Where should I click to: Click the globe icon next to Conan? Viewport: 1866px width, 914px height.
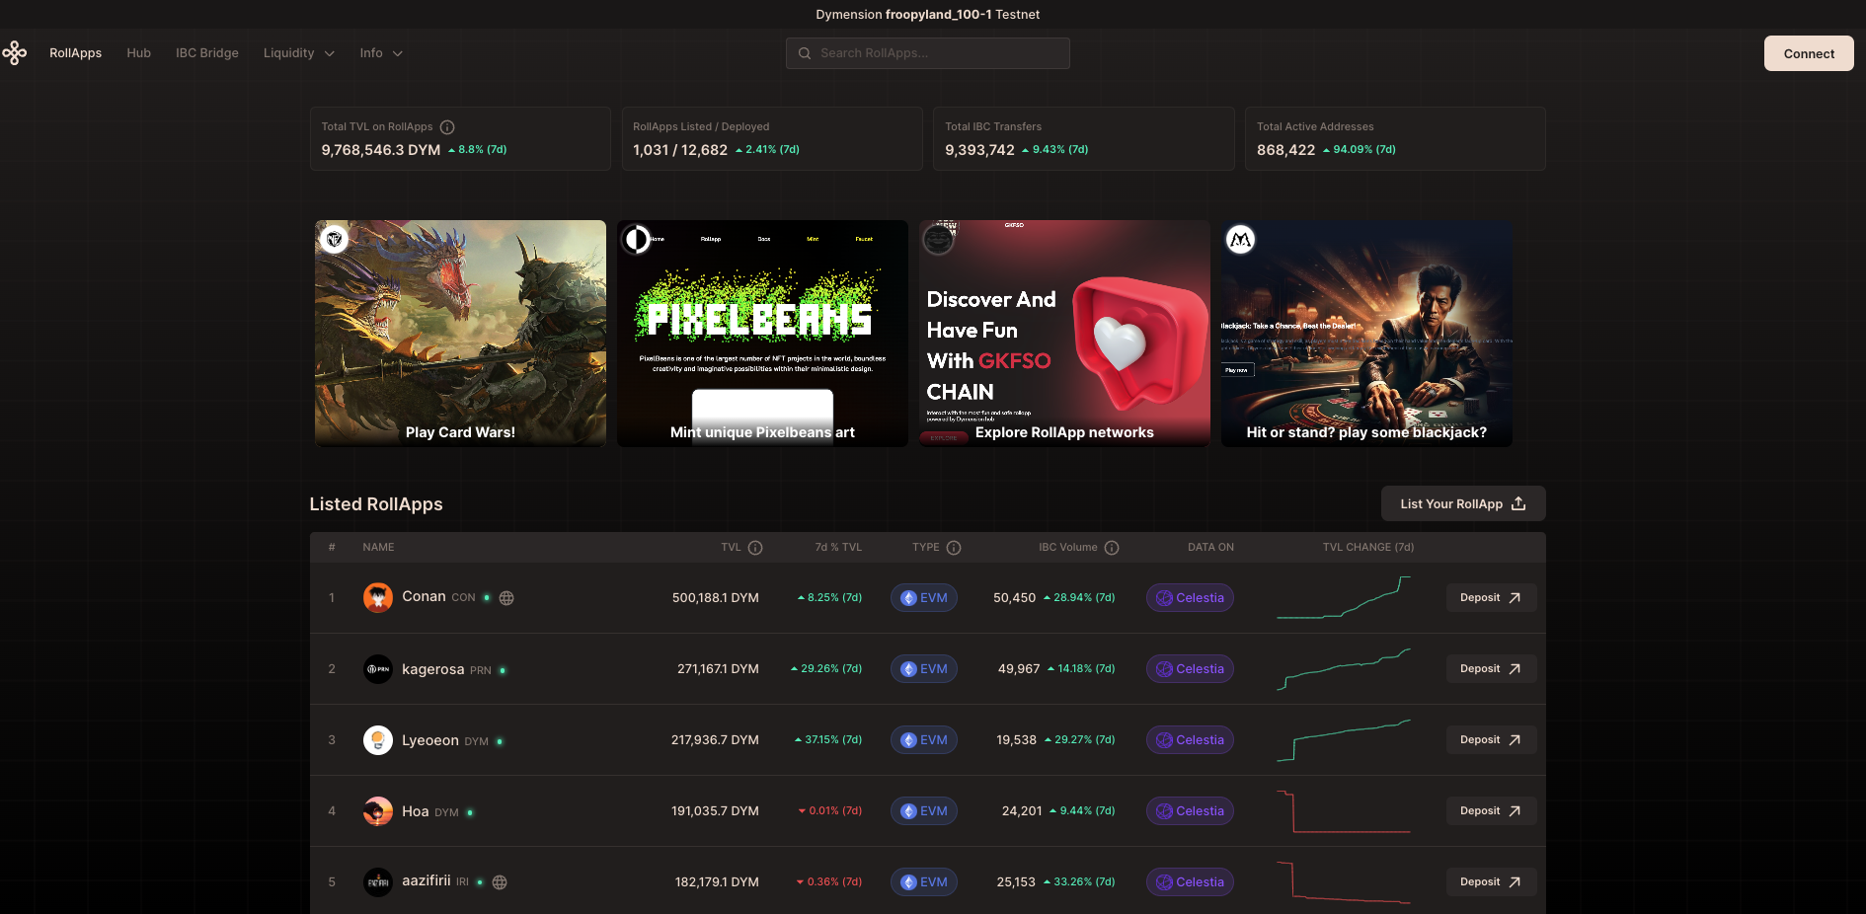coord(505,597)
